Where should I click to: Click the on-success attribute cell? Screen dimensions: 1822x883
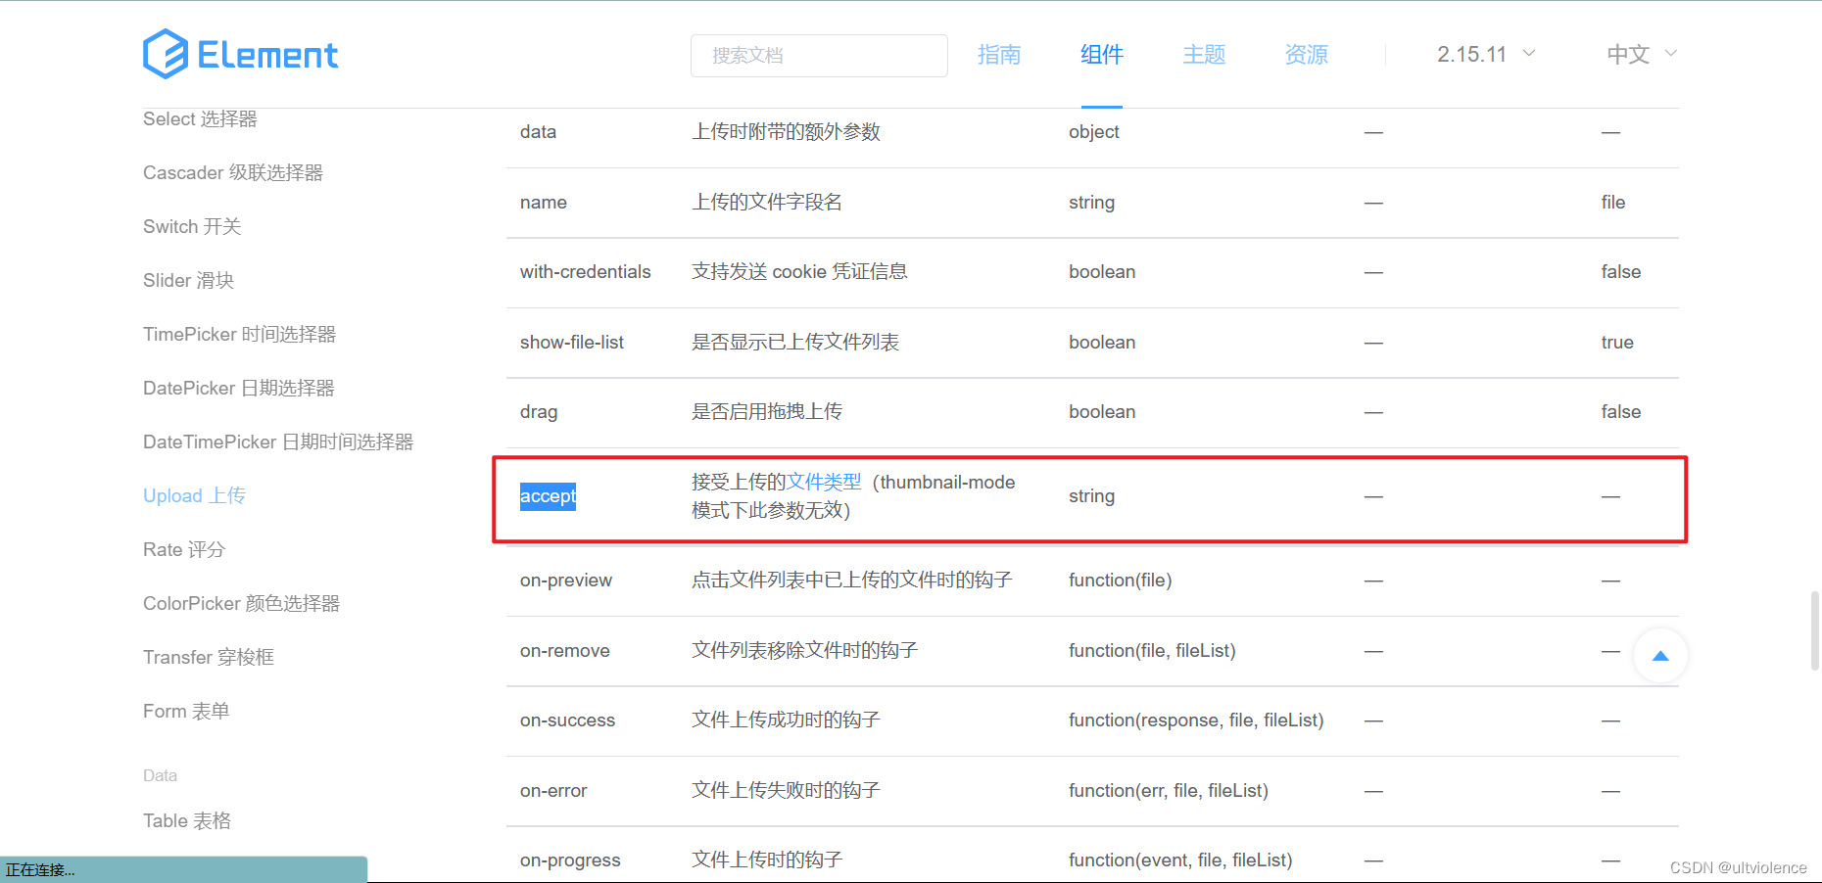tap(567, 720)
